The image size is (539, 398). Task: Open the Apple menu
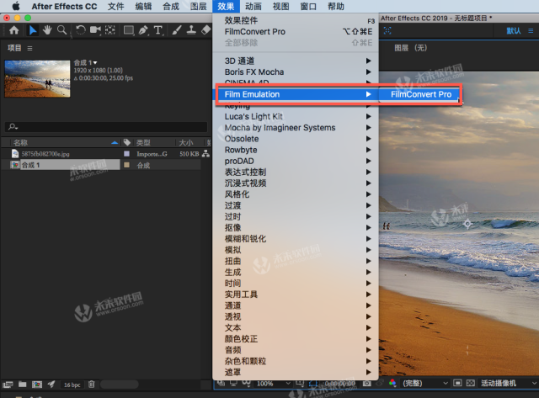pos(16,6)
